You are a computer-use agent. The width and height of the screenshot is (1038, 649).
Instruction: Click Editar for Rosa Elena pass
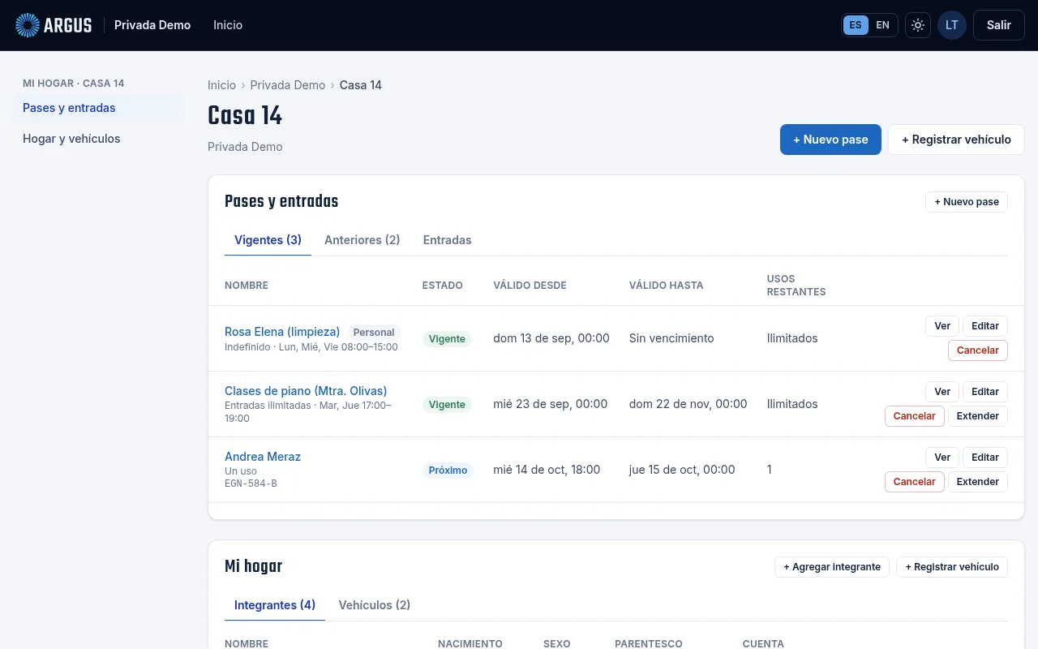(985, 326)
